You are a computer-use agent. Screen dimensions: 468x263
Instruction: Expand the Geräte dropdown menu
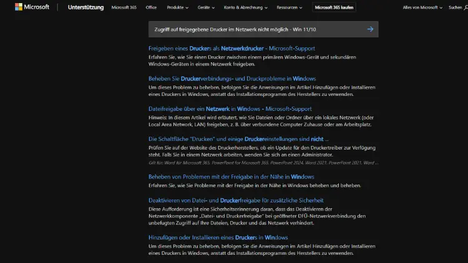pos(206,7)
